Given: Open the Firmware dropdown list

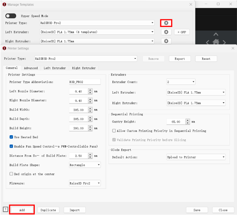Looking at the screenshot, I should (85, 183).
